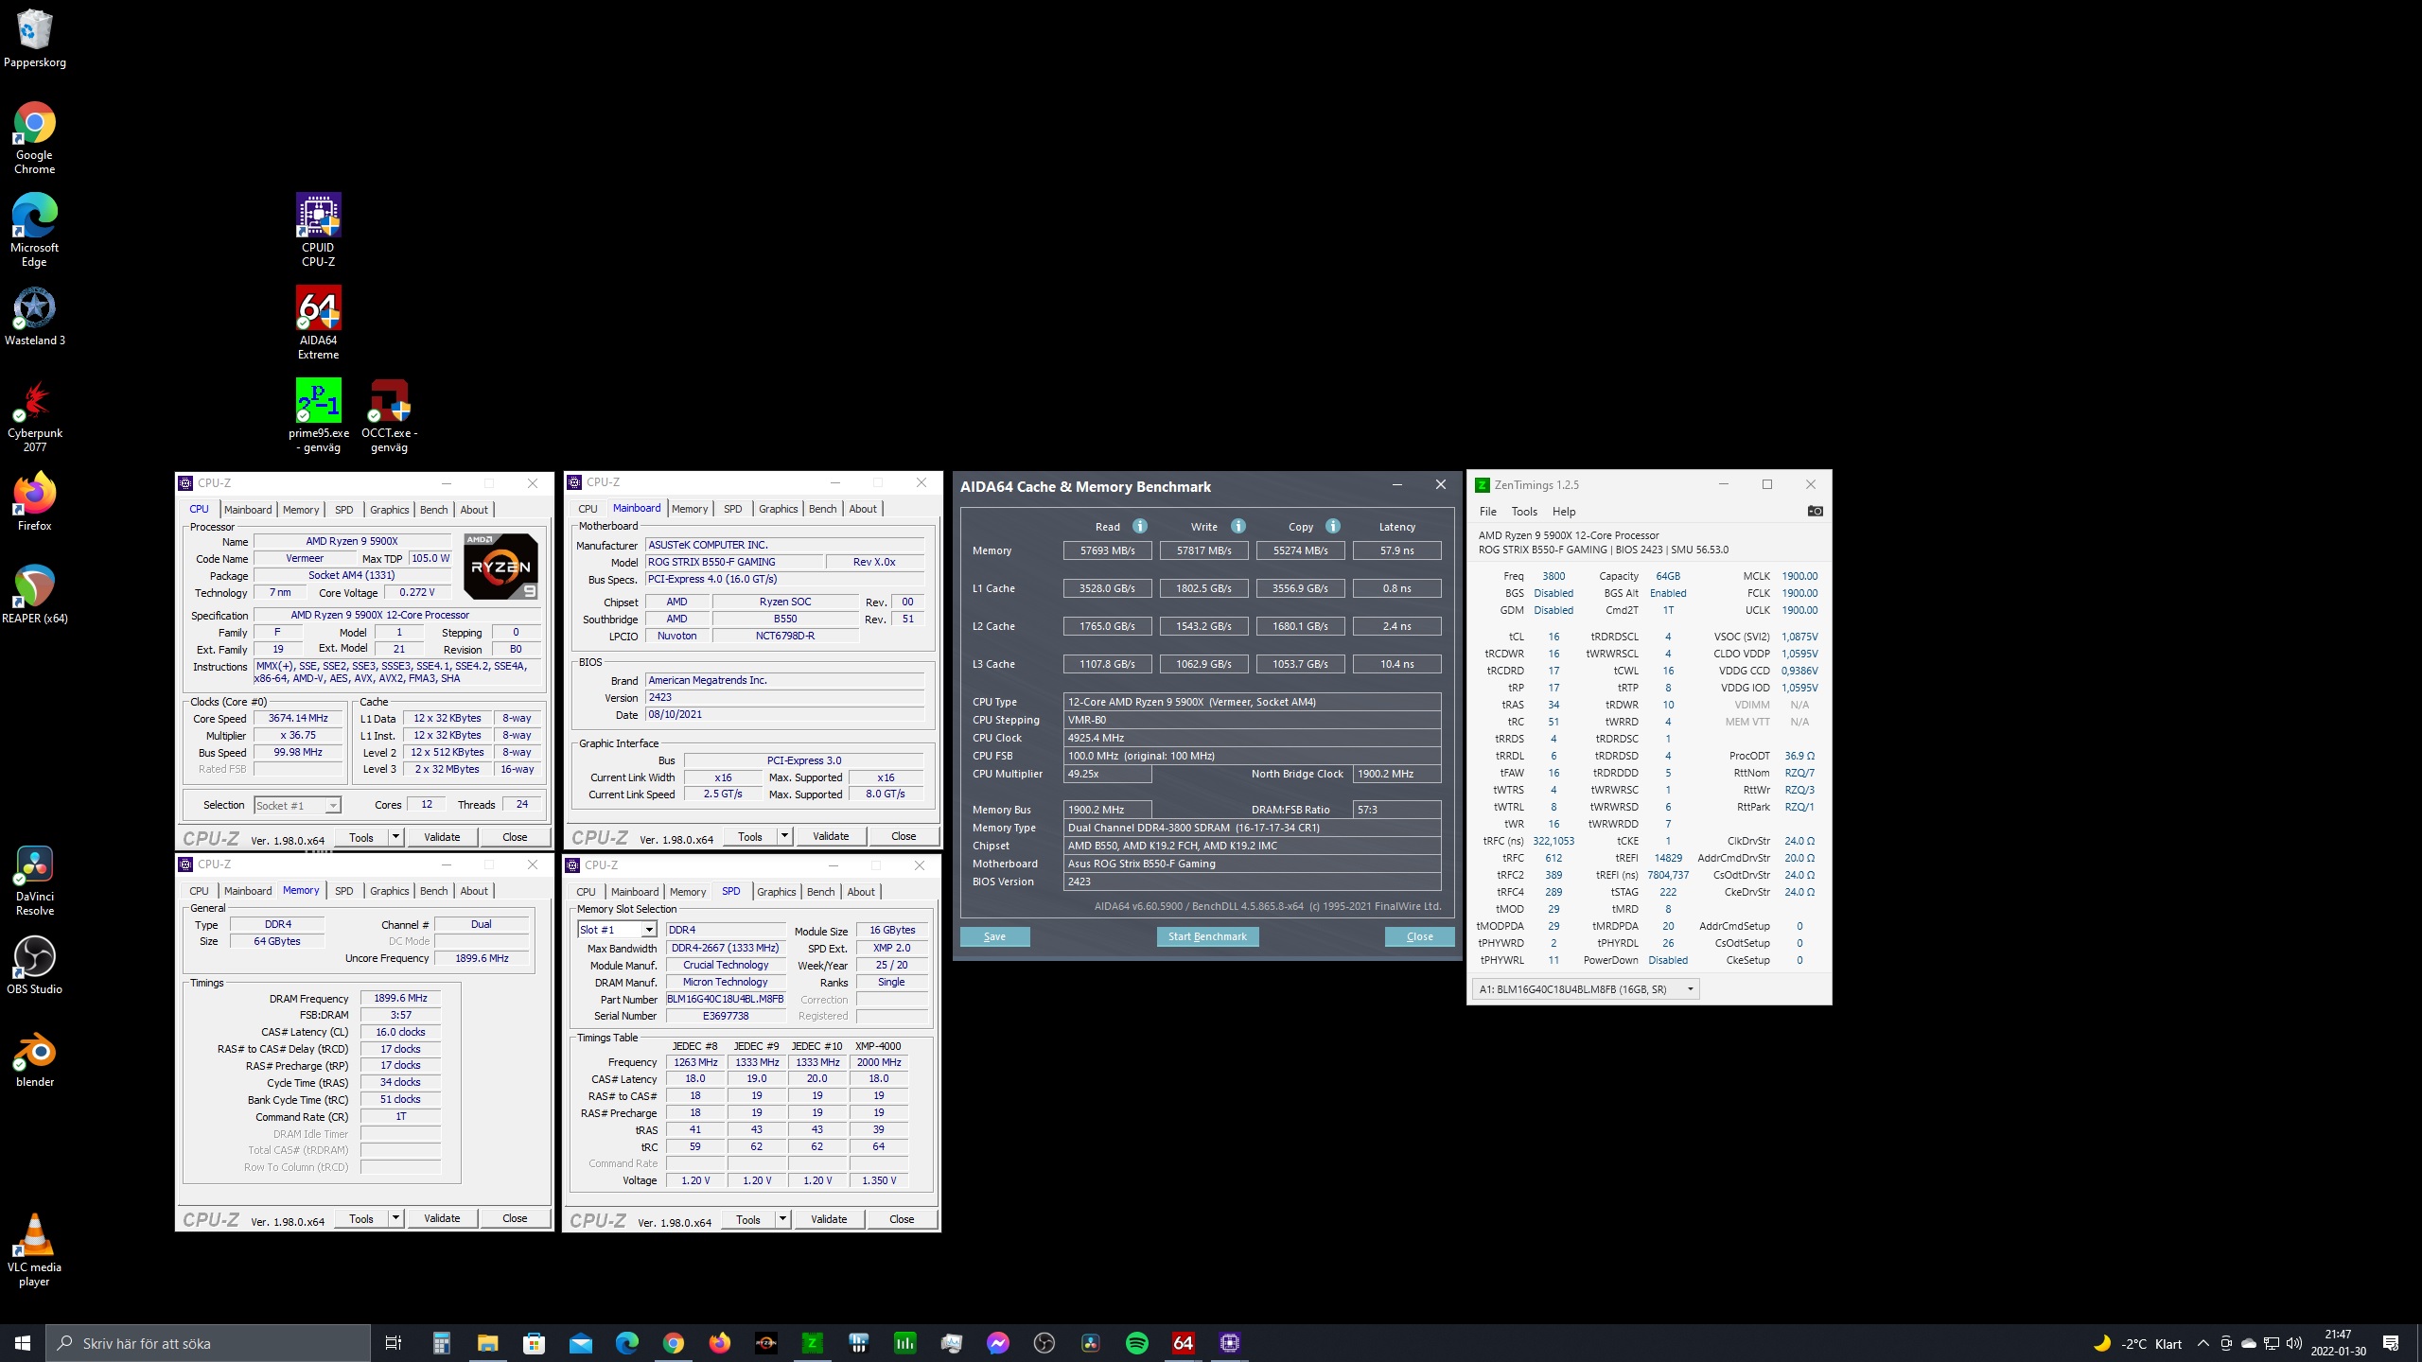Open the notification center icon
Image resolution: width=2422 pixels, height=1362 pixels.
click(x=2391, y=1343)
